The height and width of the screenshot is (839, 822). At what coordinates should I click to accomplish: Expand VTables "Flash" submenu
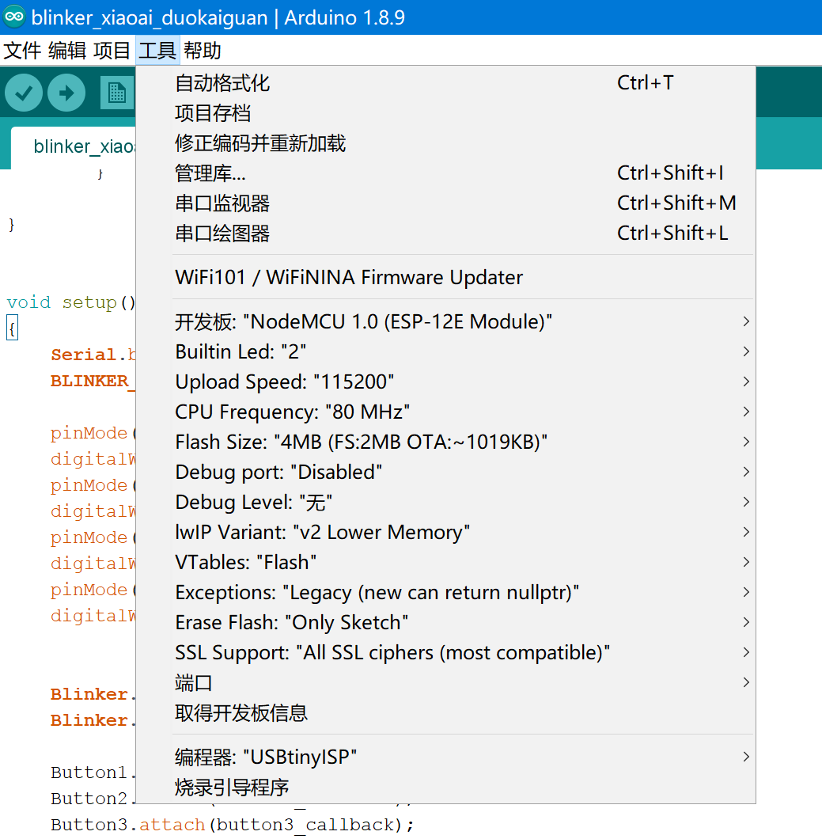point(445,562)
